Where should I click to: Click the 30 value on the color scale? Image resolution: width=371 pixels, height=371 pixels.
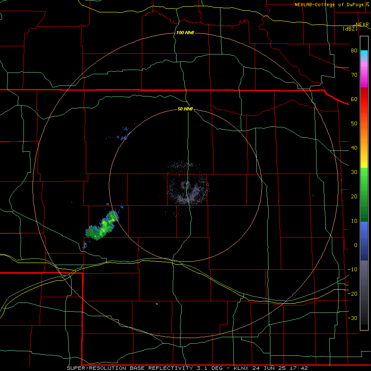click(x=354, y=172)
